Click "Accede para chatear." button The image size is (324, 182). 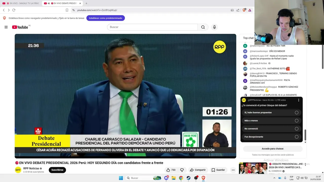[273, 149]
